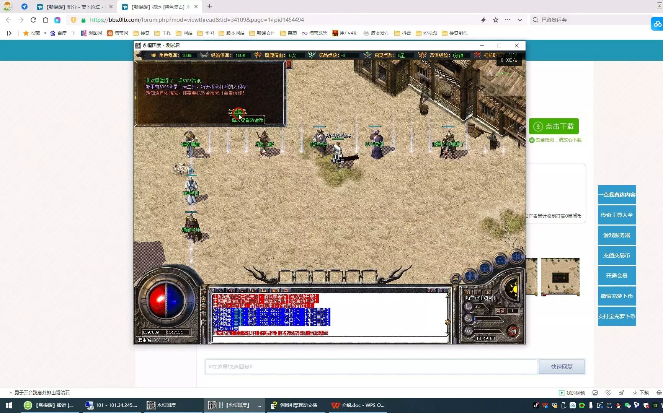Open the 学习 bookmark folder

pos(206,33)
